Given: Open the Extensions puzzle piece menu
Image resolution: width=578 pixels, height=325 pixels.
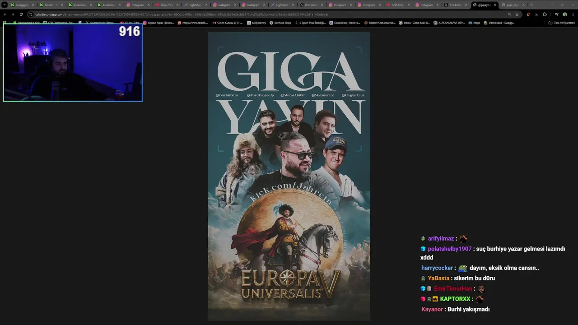Looking at the screenshot, I should [545, 14].
